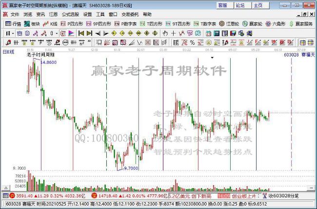
Task: Click the n² cycle tool
Action: tap(81, 42)
